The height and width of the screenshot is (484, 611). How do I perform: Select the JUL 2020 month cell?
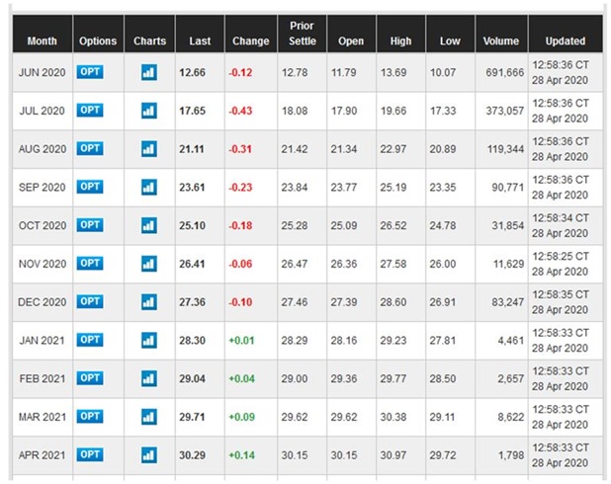[43, 111]
